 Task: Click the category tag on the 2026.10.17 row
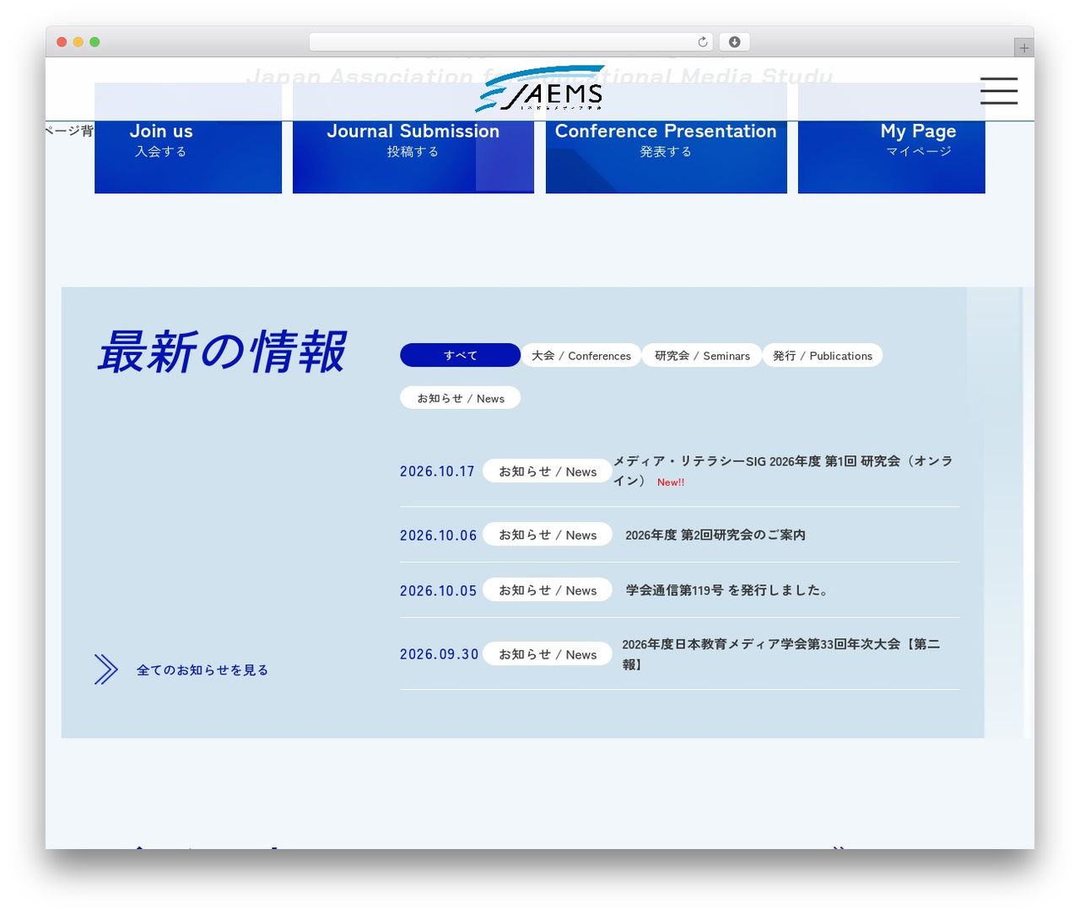click(548, 471)
